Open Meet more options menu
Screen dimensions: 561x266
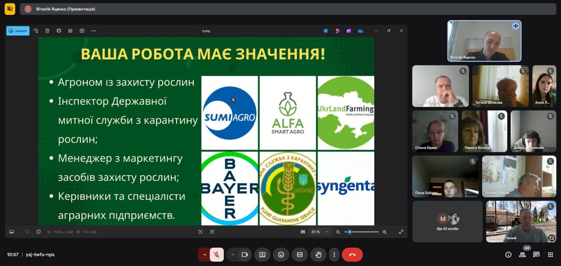point(334,255)
